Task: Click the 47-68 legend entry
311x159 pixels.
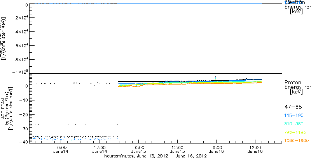Action: 293,107
